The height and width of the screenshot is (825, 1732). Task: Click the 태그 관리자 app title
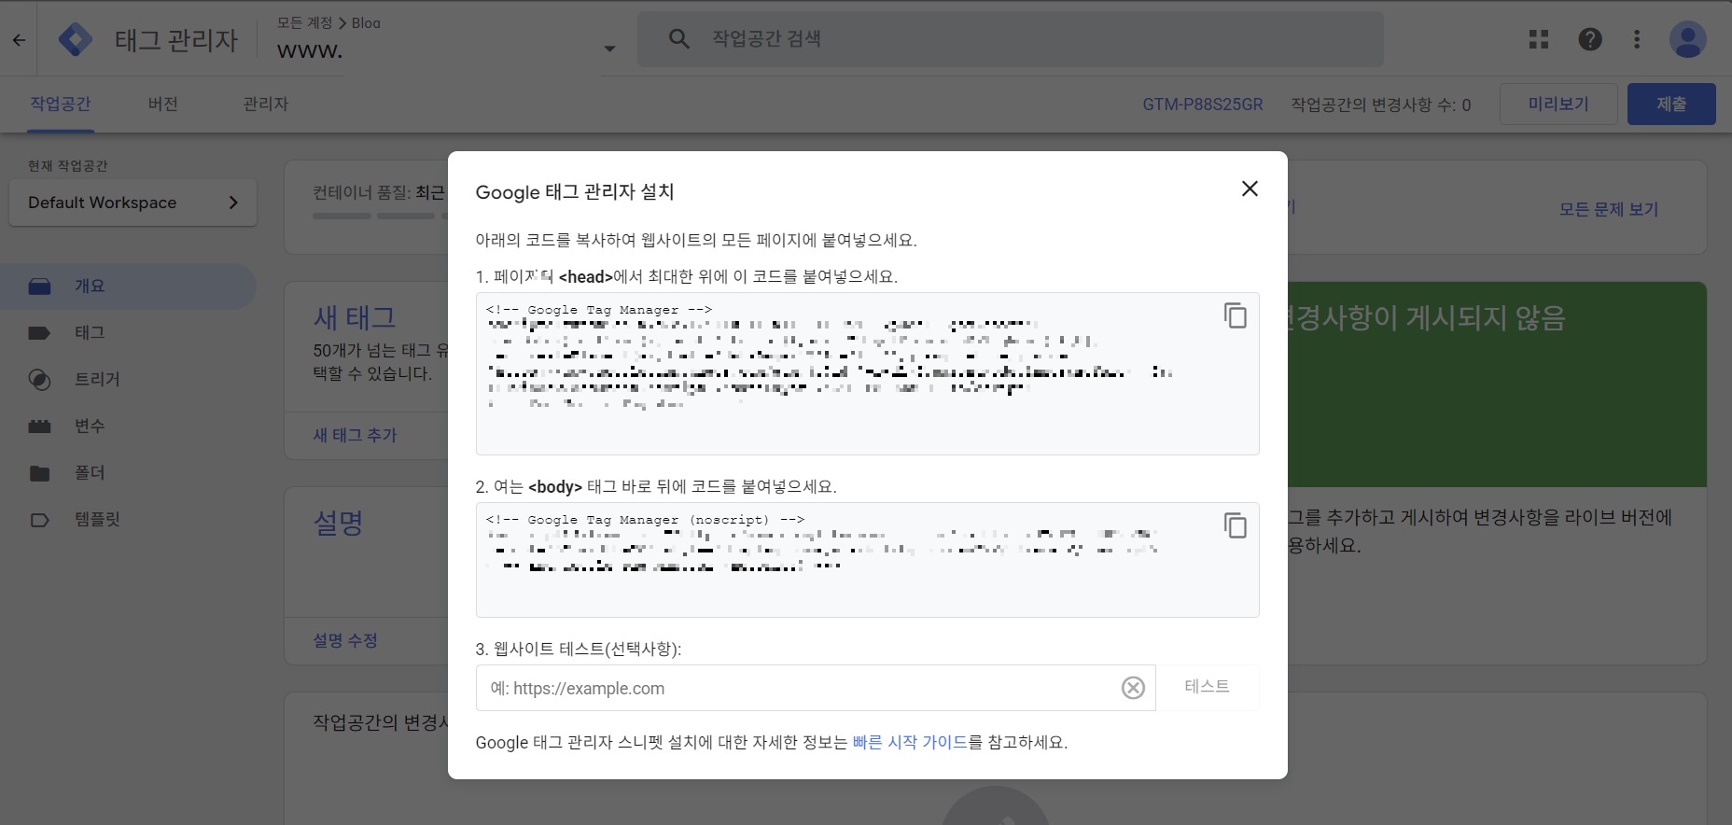pyautogui.click(x=176, y=40)
